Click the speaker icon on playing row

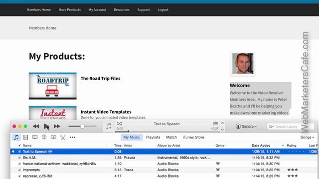pyautogui.click(x=13, y=151)
